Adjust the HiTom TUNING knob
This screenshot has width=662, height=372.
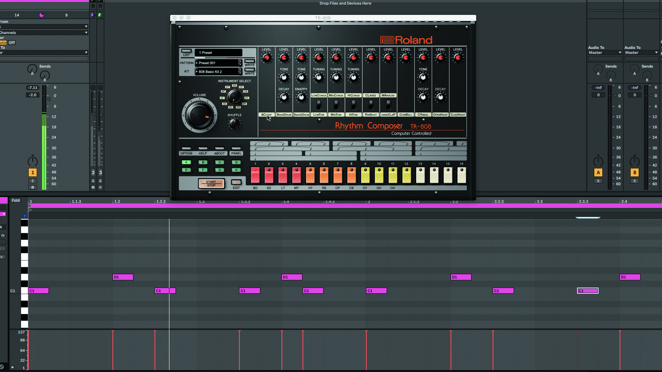click(x=353, y=78)
